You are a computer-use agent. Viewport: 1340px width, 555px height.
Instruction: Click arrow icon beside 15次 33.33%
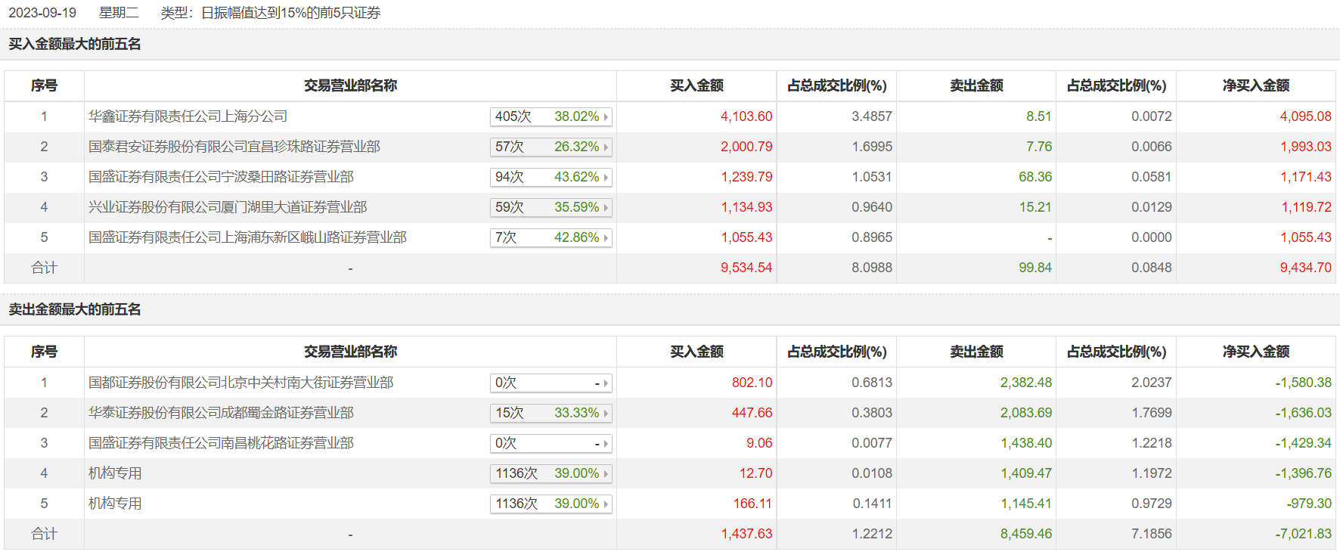(606, 414)
